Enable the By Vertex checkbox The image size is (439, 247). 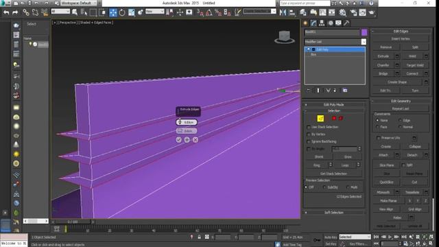(x=309, y=134)
